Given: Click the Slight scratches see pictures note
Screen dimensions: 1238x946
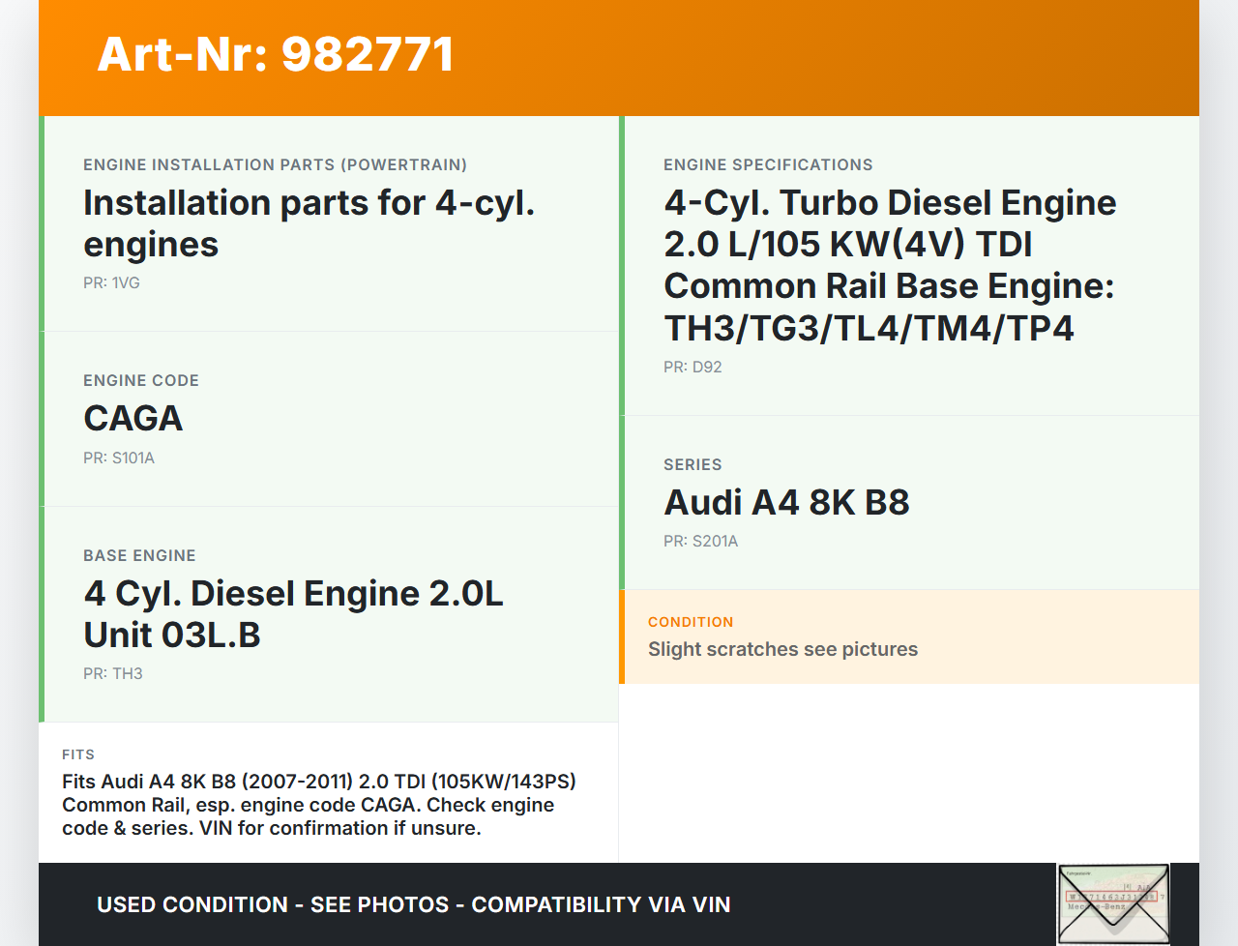Looking at the screenshot, I should pyautogui.click(x=782, y=649).
